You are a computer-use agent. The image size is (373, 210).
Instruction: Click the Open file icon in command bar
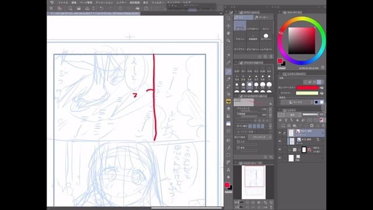[79, 9]
